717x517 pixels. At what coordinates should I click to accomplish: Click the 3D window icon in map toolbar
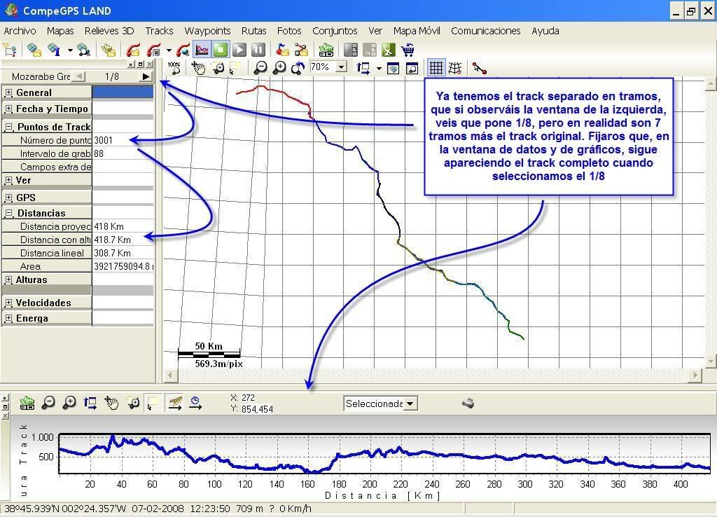tap(394, 68)
